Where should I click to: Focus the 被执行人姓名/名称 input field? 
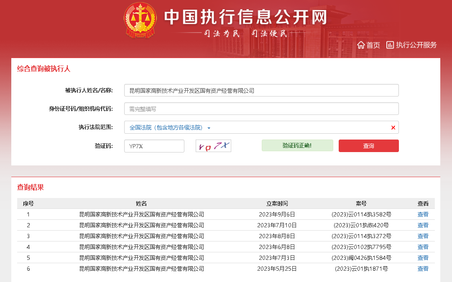pyautogui.click(x=261, y=90)
